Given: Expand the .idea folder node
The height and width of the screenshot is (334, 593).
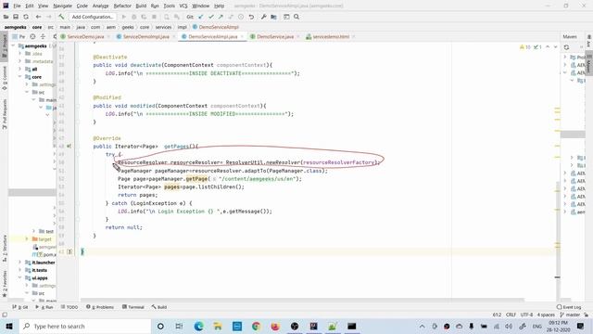Looking at the screenshot, I should [20, 54].
